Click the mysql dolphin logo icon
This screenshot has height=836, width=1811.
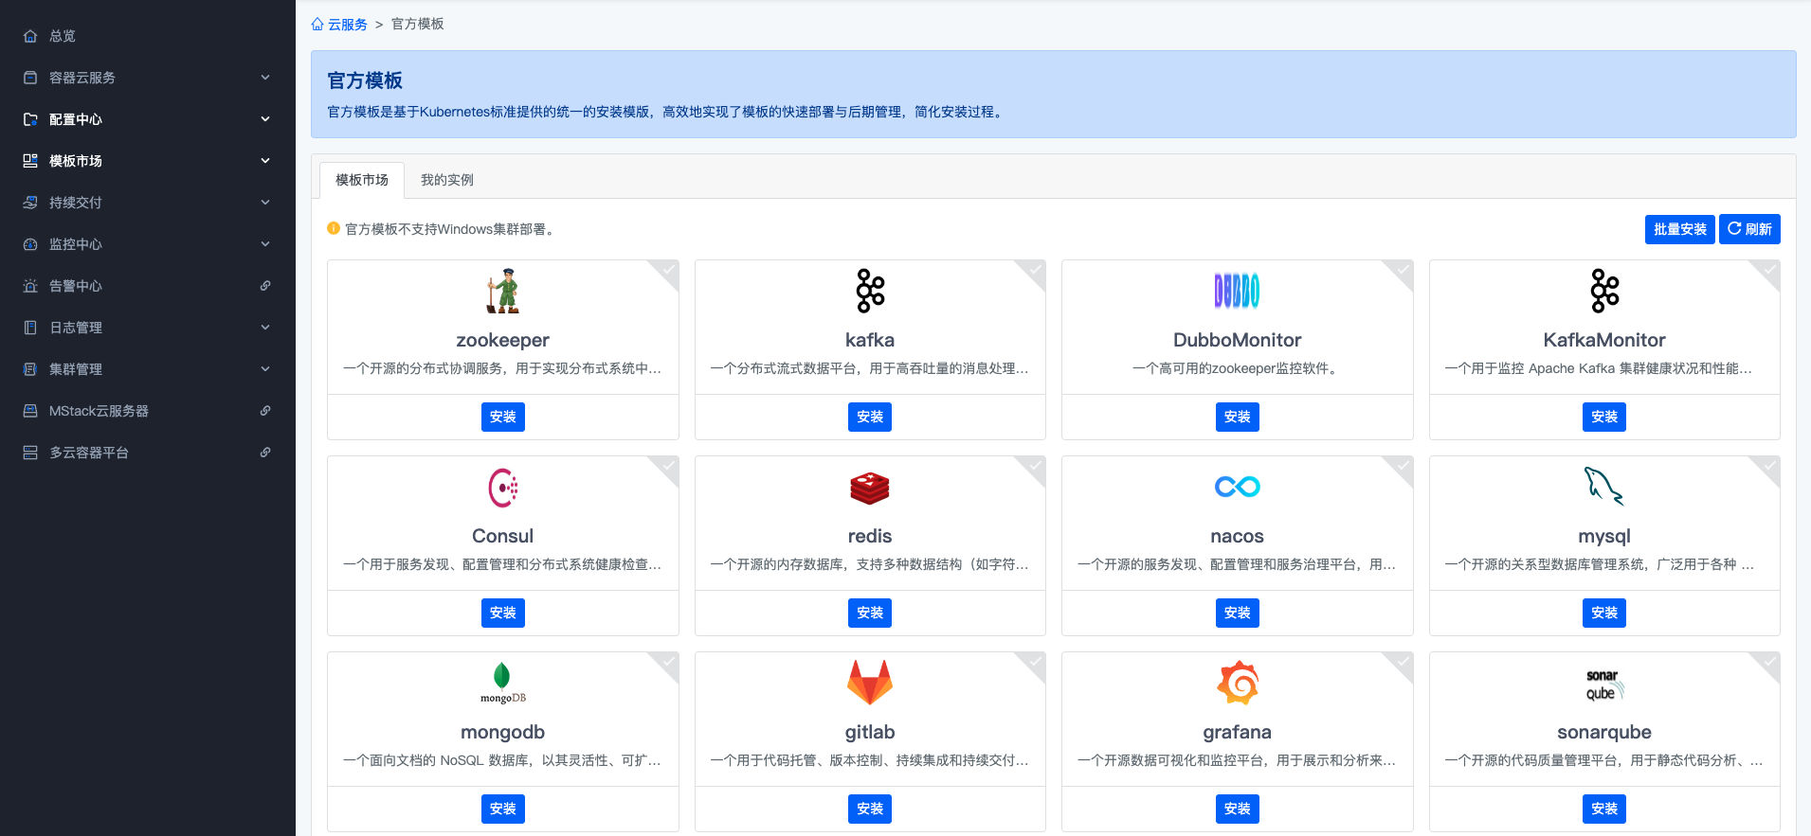click(1604, 487)
